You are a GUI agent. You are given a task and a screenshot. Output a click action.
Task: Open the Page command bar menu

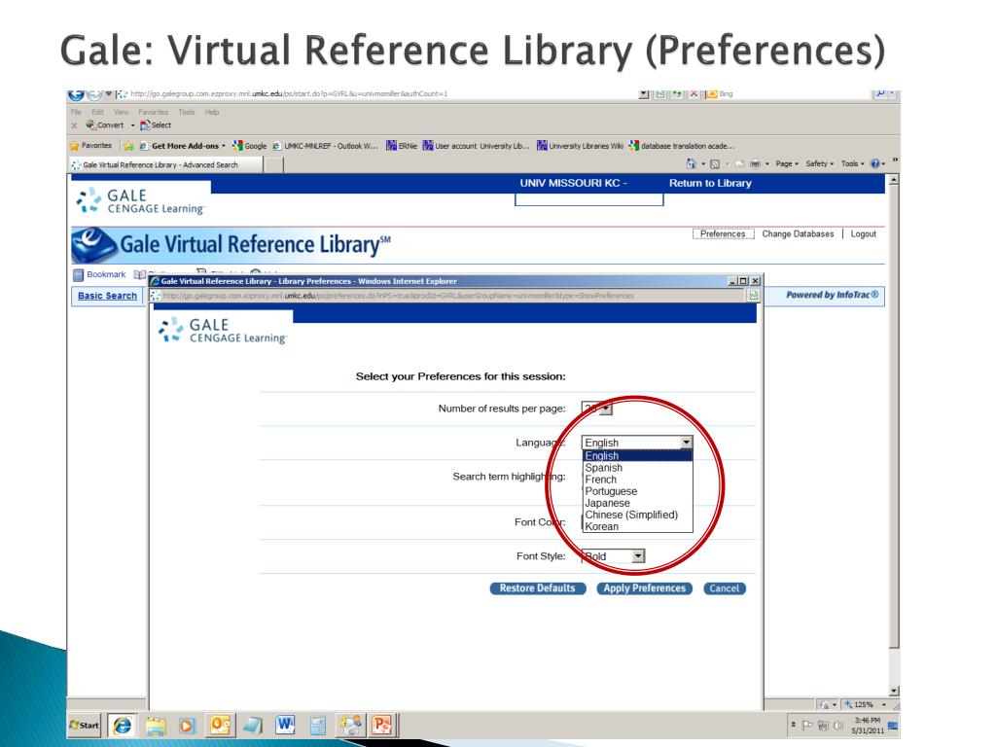click(787, 163)
